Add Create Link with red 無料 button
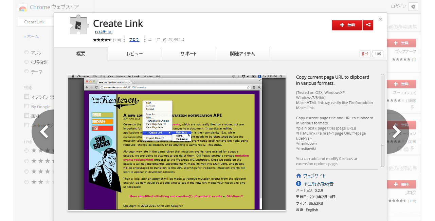 tap(347, 25)
